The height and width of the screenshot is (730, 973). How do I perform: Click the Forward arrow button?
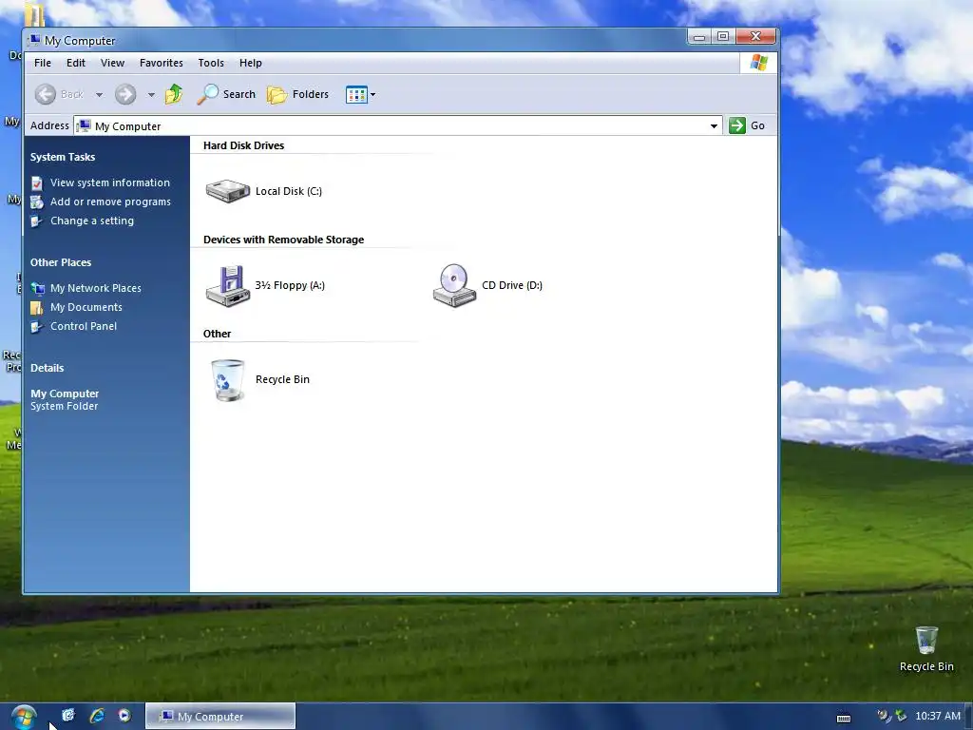(125, 94)
